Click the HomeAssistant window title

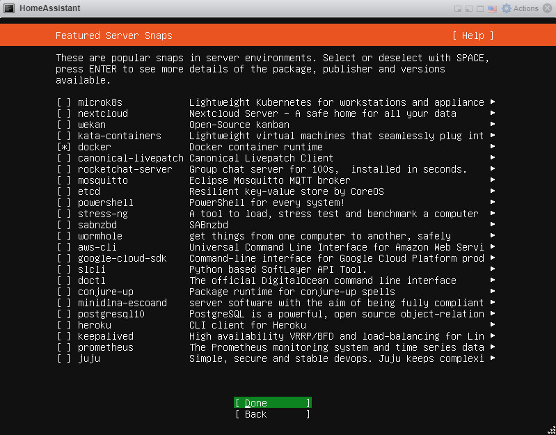click(50, 8)
